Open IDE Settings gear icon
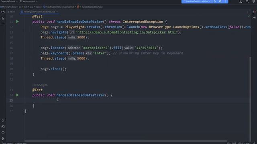This screenshot has height=144, width=257. 253,2
